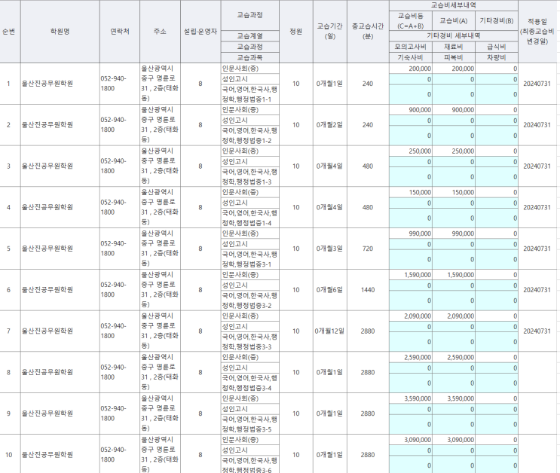Click the 기타경비(B) column header
Screen dimensions: 560x473
pos(497,21)
